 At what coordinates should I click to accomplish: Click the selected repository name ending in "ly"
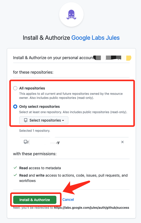tap(43, 142)
